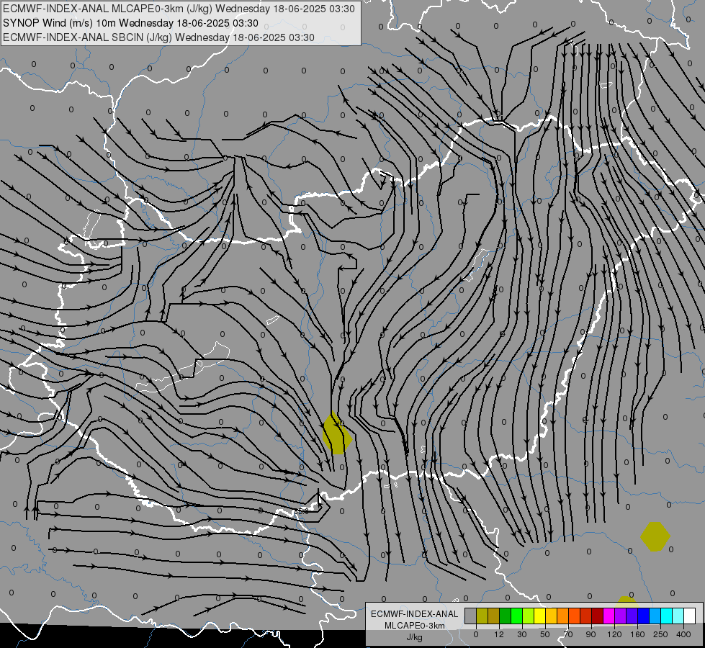This screenshot has width=705, height=648.
Task: Click the olive legend swatch right of 0
Action: point(482,616)
